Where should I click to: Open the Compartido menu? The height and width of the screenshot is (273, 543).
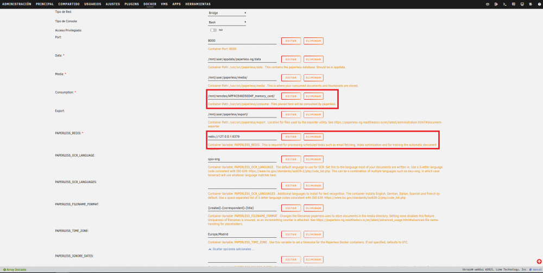coord(69,4)
